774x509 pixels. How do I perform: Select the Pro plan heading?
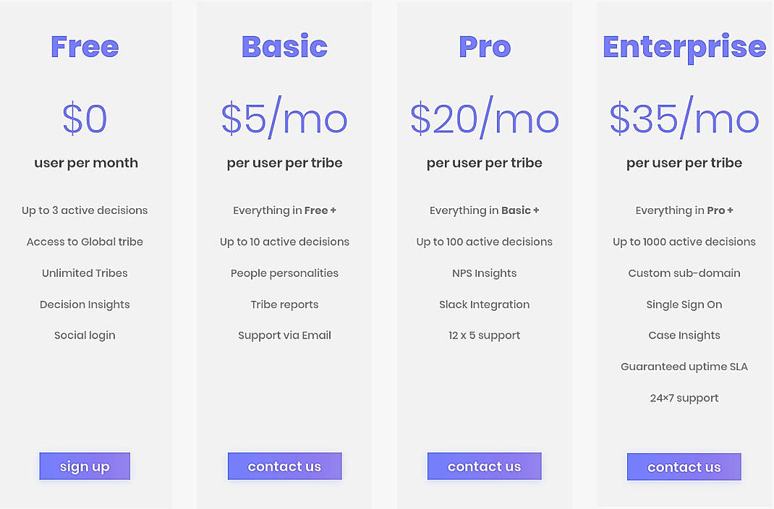pyautogui.click(x=484, y=46)
